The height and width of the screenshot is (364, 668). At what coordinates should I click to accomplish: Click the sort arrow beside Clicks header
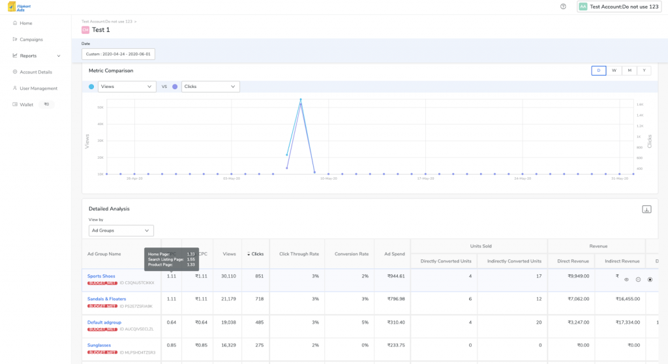click(249, 254)
